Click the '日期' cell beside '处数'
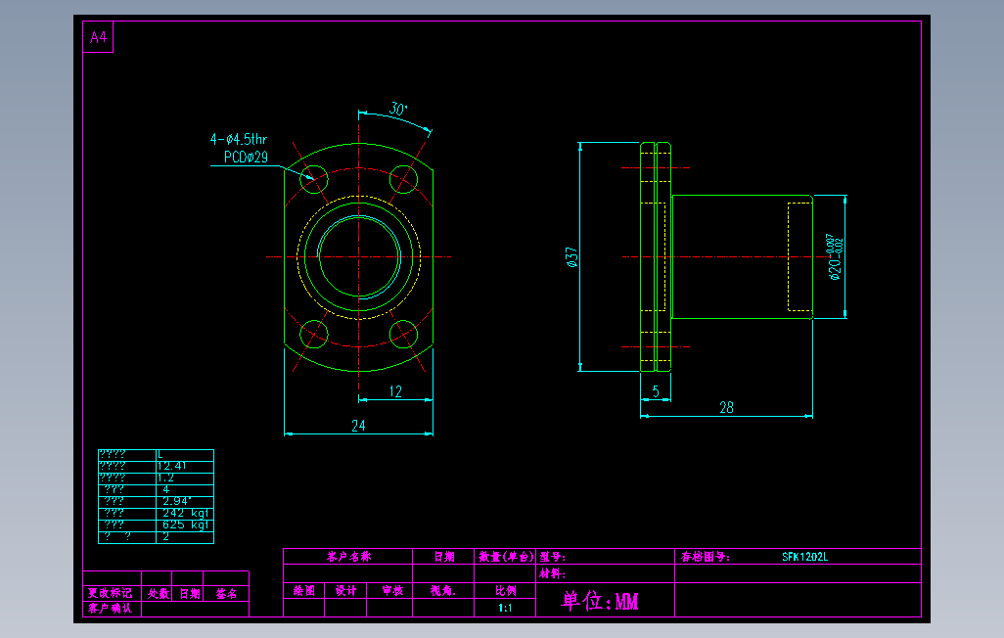 click(190, 594)
